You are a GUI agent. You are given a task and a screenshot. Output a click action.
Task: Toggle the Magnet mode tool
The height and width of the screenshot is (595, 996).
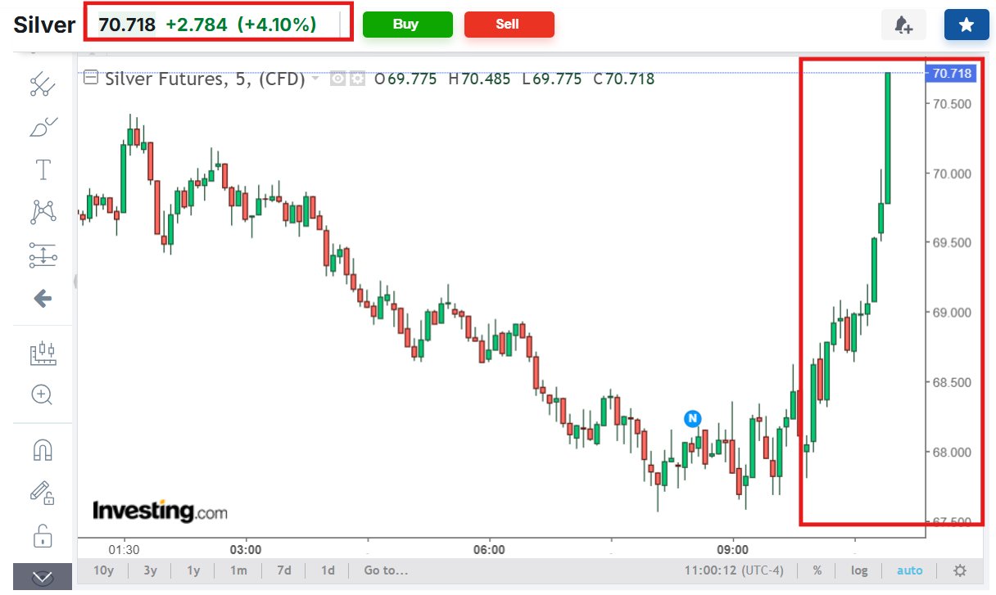click(x=43, y=450)
